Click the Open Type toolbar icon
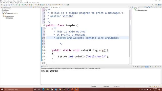Image resolution: width=162 pixels, height=91 pixels. [x=38, y=5]
